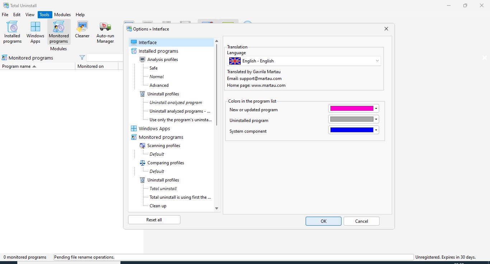Click the Monitored programs tree icon

(134, 137)
